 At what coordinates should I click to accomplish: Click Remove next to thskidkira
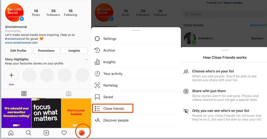(x=257, y=38)
